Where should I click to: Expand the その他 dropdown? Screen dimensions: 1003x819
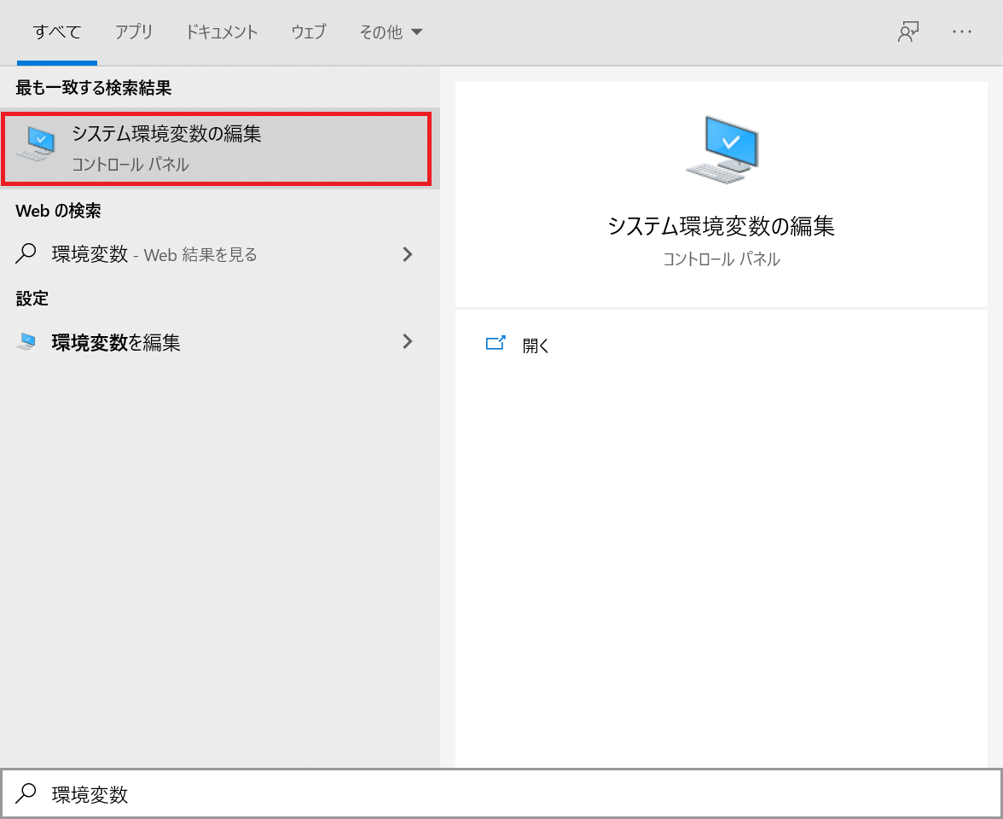click(391, 32)
